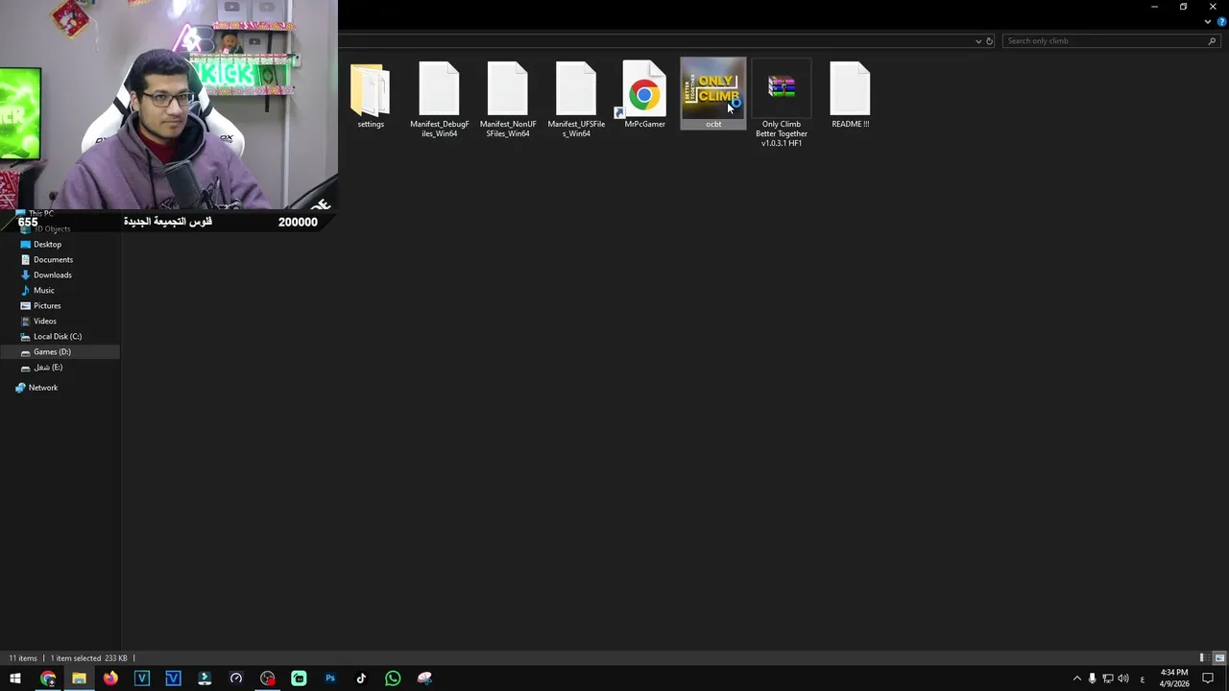This screenshot has width=1229, height=691.
Task: Show hidden system tray icons
Action: [x=1076, y=679]
